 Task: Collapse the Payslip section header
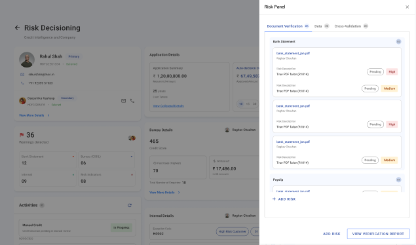click(337, 179)
